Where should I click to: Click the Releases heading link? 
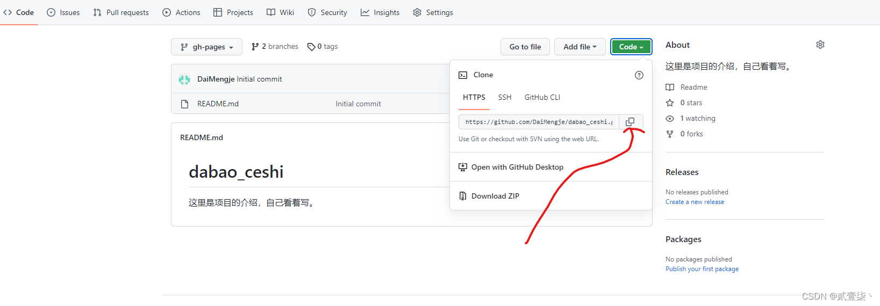682,172
